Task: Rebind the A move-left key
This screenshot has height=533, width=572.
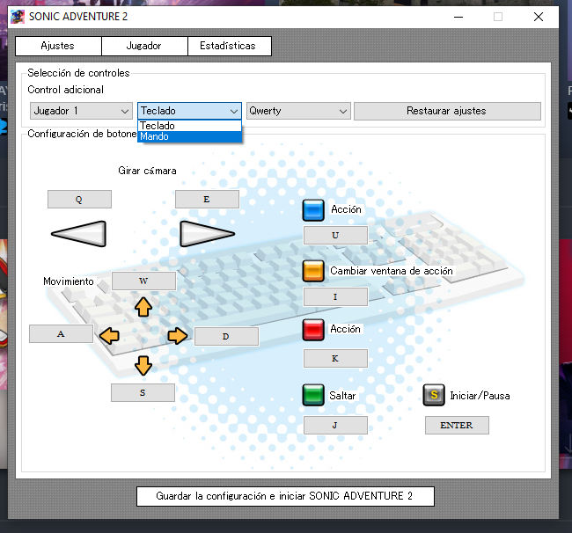Action: click(61, 333)
